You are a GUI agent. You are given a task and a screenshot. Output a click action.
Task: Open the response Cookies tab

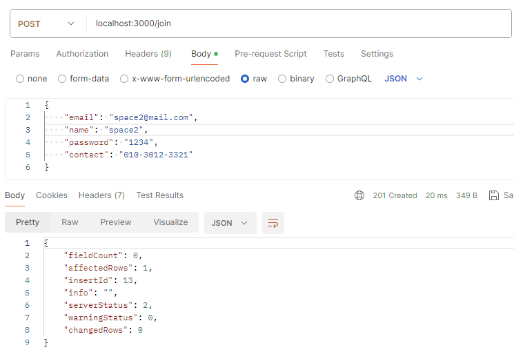click(x=52, y=195)
